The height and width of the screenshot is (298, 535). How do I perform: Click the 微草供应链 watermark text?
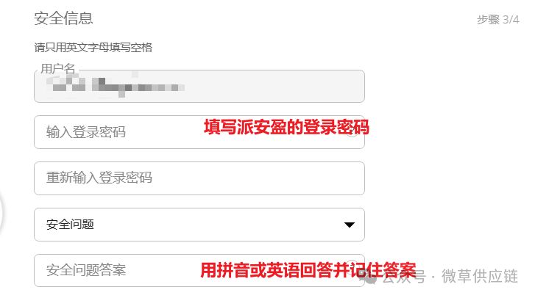pos(480,276)
